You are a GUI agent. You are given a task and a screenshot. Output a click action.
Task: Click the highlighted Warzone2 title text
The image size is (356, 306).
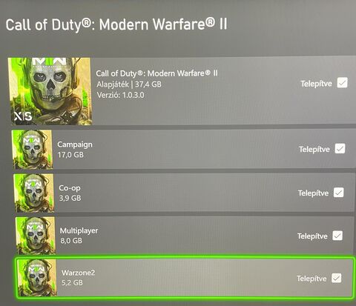pyautogui.click(x=79, y=273)
